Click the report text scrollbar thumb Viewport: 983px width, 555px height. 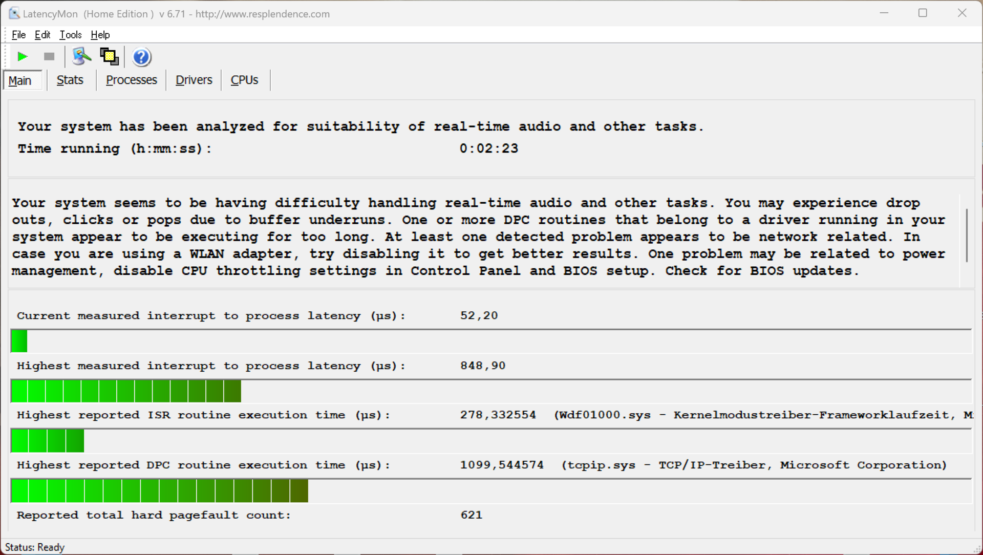coord(967,236)
